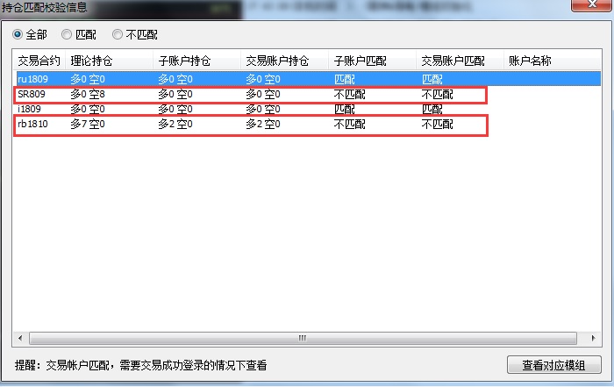
Task: Click the 交易账户匹配 column header
Action: [x=460, y=61]
